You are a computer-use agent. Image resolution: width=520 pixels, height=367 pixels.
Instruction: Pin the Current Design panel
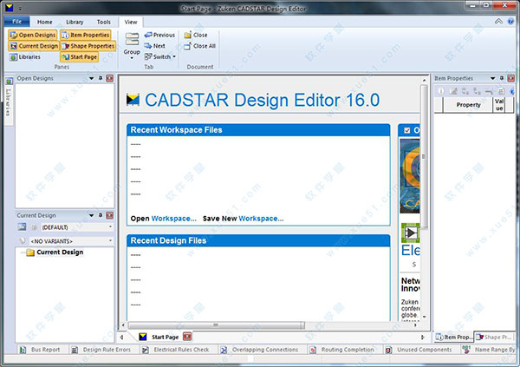pyautogui.click(x=101, y=215)
